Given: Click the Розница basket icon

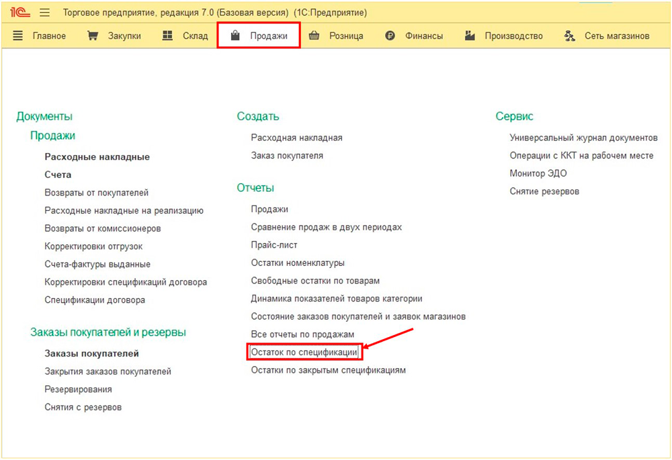Looking at the screenshot, I should click(314, 36).
